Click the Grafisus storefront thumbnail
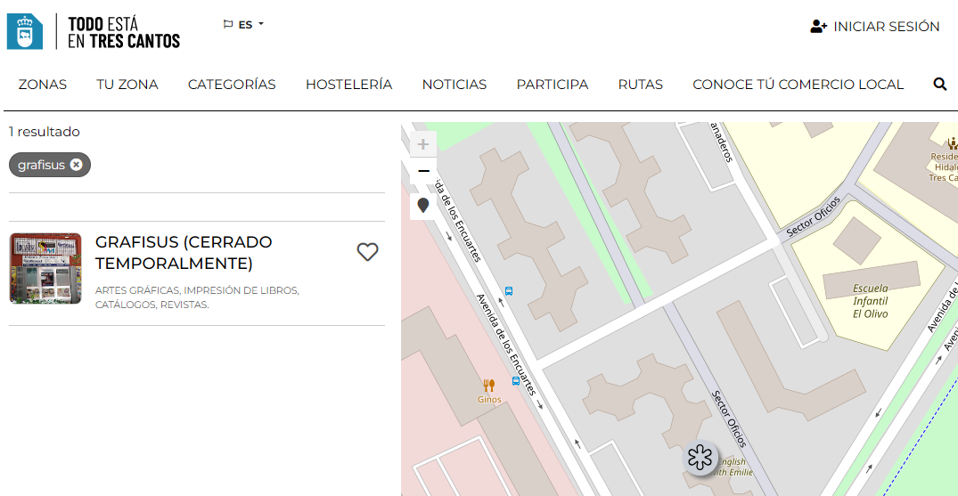This screenshot has width=958, height=496. [x=45, y=269]
